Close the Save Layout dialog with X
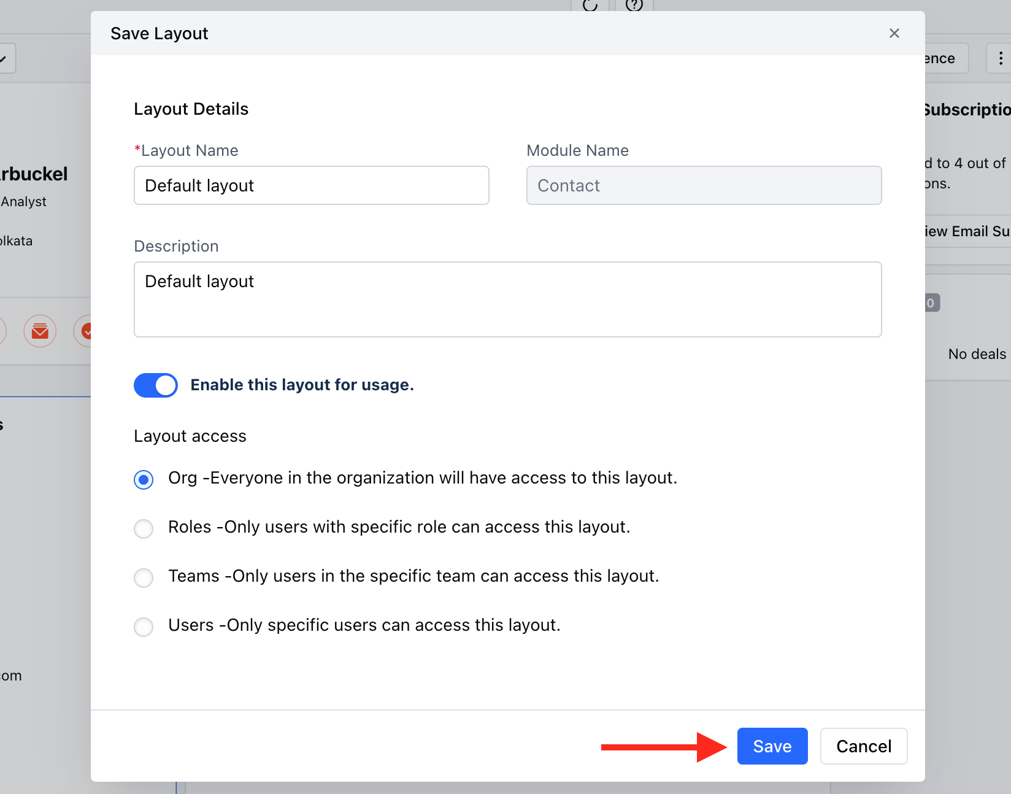1011x794 pixels. (894, 33)
